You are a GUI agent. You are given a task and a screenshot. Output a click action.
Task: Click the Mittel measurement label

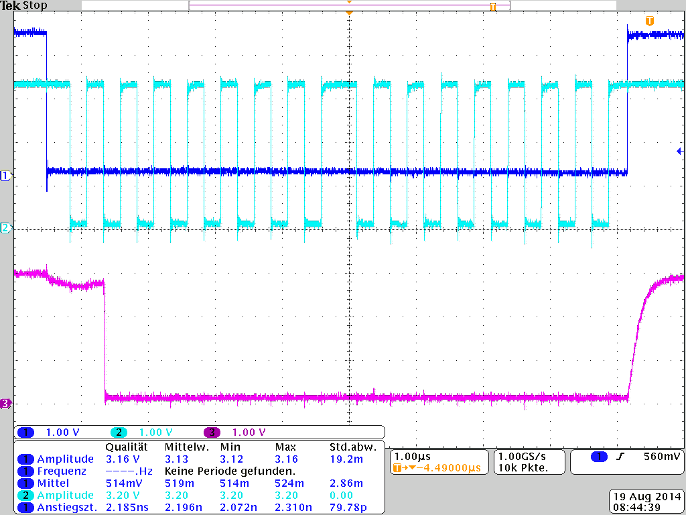coord(53,483)
